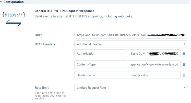Click the empty Header name field
The image size is (191, 103).
coord(100,75)
